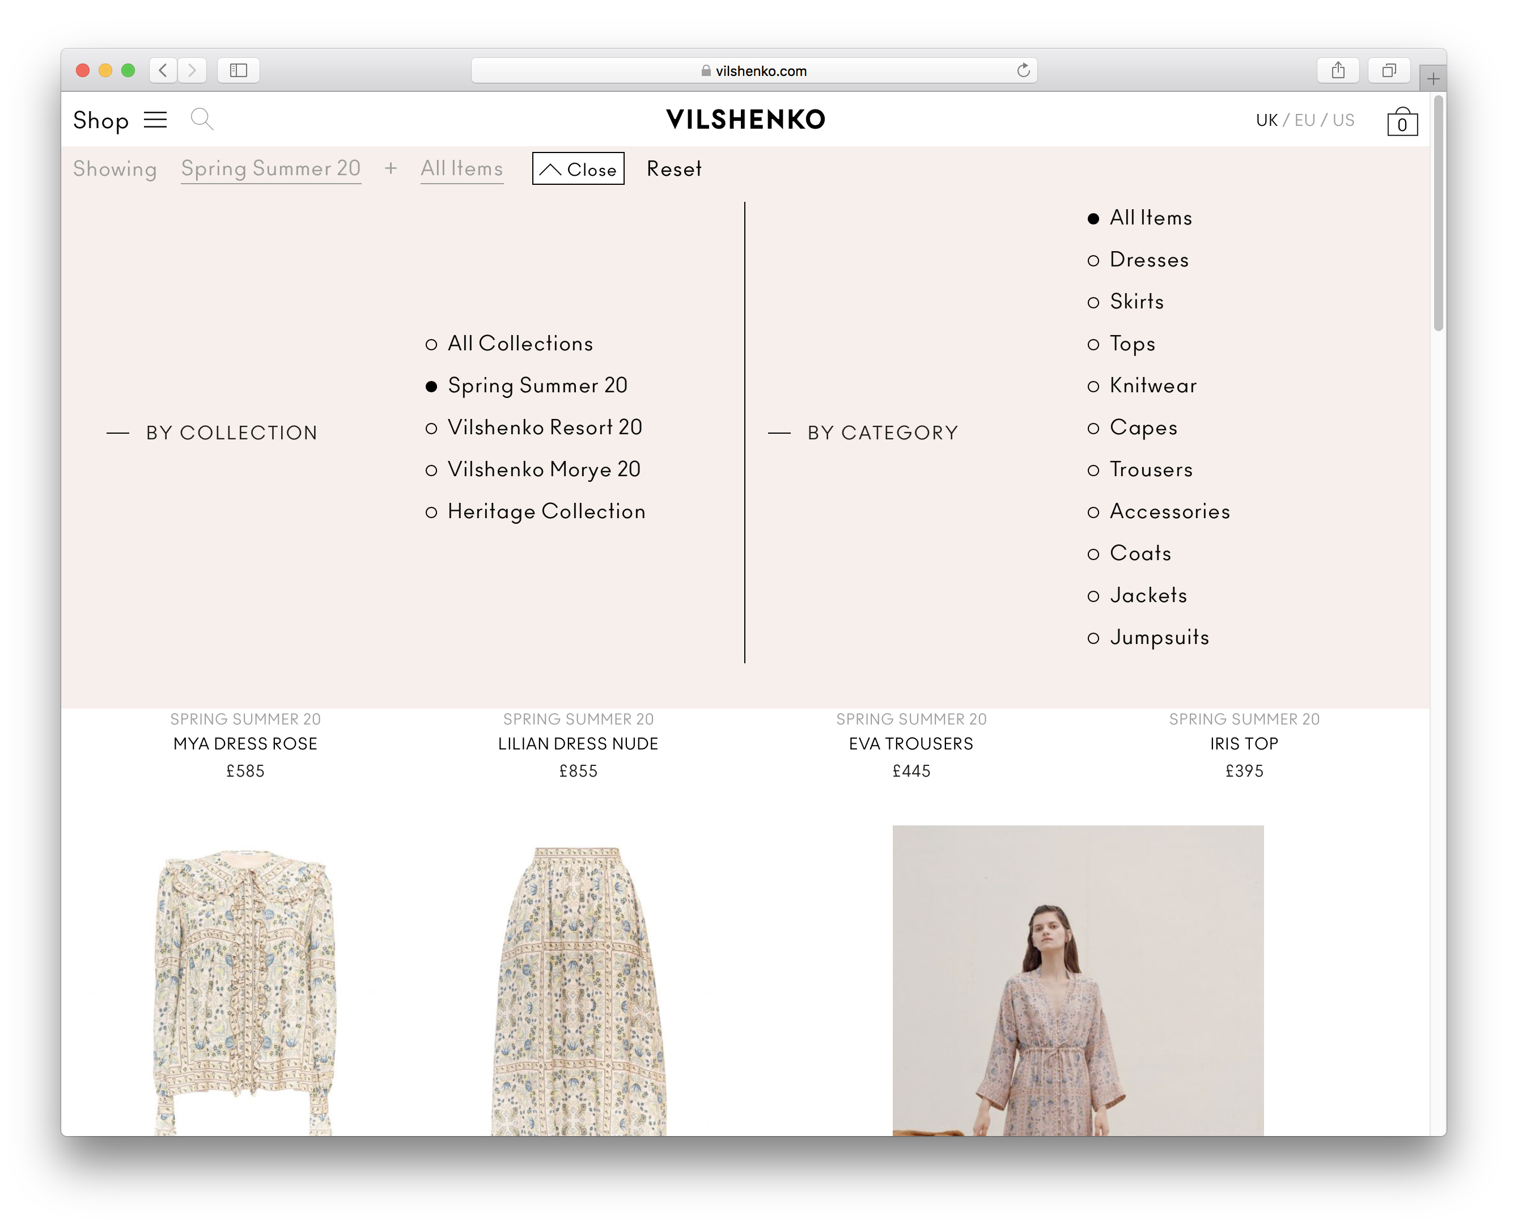The width and height of the screenshot is (1518, 1220).
Task: Open the Spring Summer 20 filter dropdown
Action: click(270, 168)
